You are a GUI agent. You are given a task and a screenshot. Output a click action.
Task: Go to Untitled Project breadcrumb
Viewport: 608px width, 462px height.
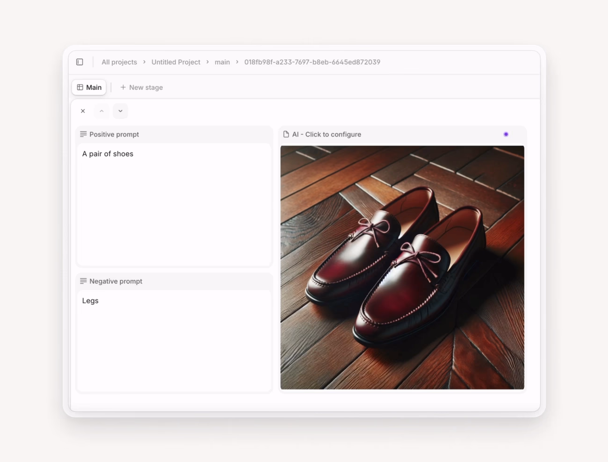[176, 62]
